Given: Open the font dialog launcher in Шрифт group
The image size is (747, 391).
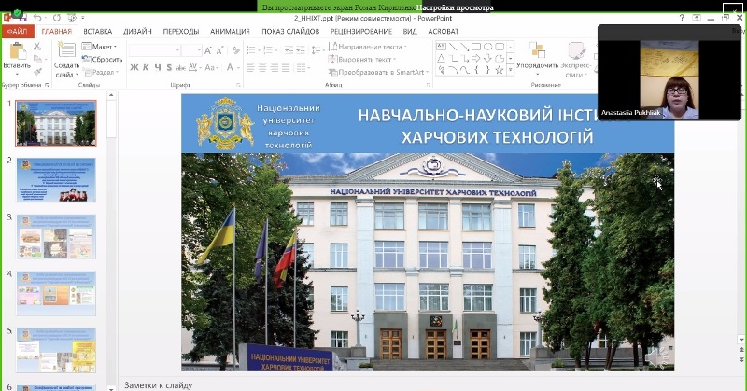Looking at the screenshot, I should coord(238,85).
